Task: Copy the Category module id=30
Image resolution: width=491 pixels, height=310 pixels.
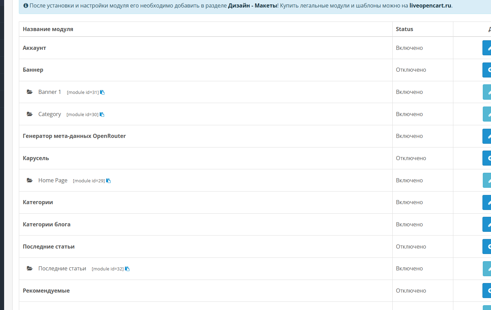Action: pyautogui.click(x=102, y=114)
